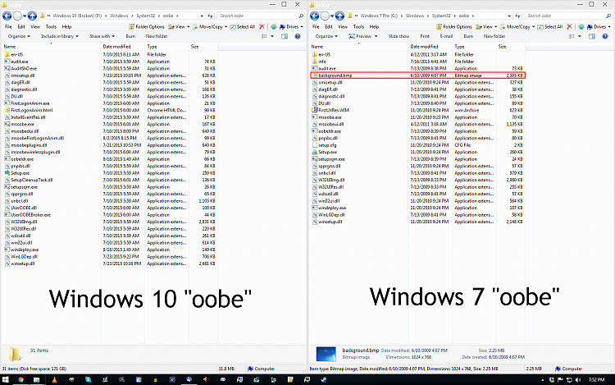615x385 pixels.
Task: Open Folder Options in the Windows 7 window
Action: coord(454,27)
